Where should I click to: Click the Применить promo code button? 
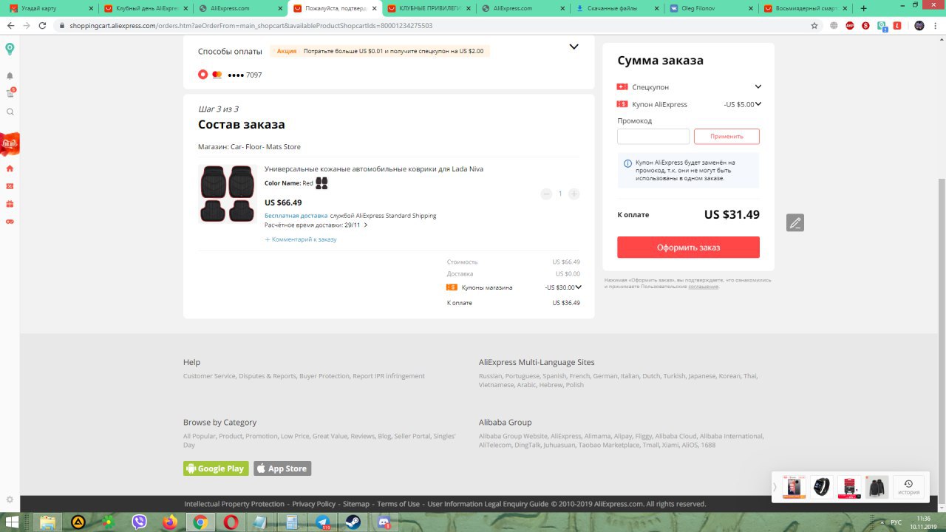pyautogui.click(x=726, y=137)
